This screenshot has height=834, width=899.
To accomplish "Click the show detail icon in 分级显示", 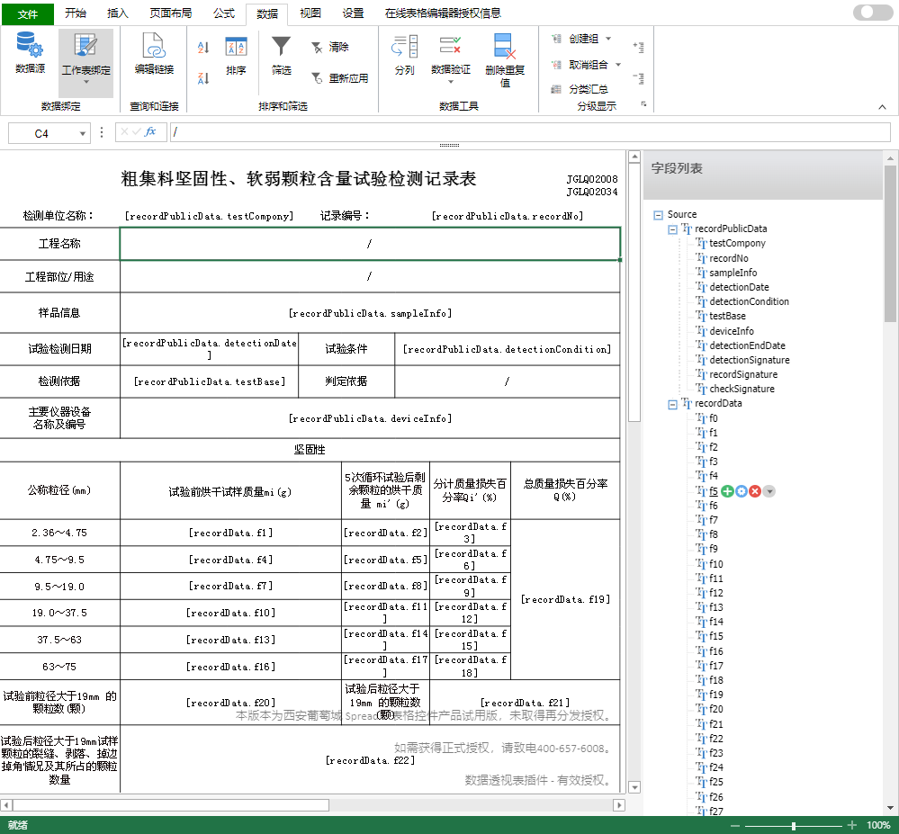I will tap(638, 47).
